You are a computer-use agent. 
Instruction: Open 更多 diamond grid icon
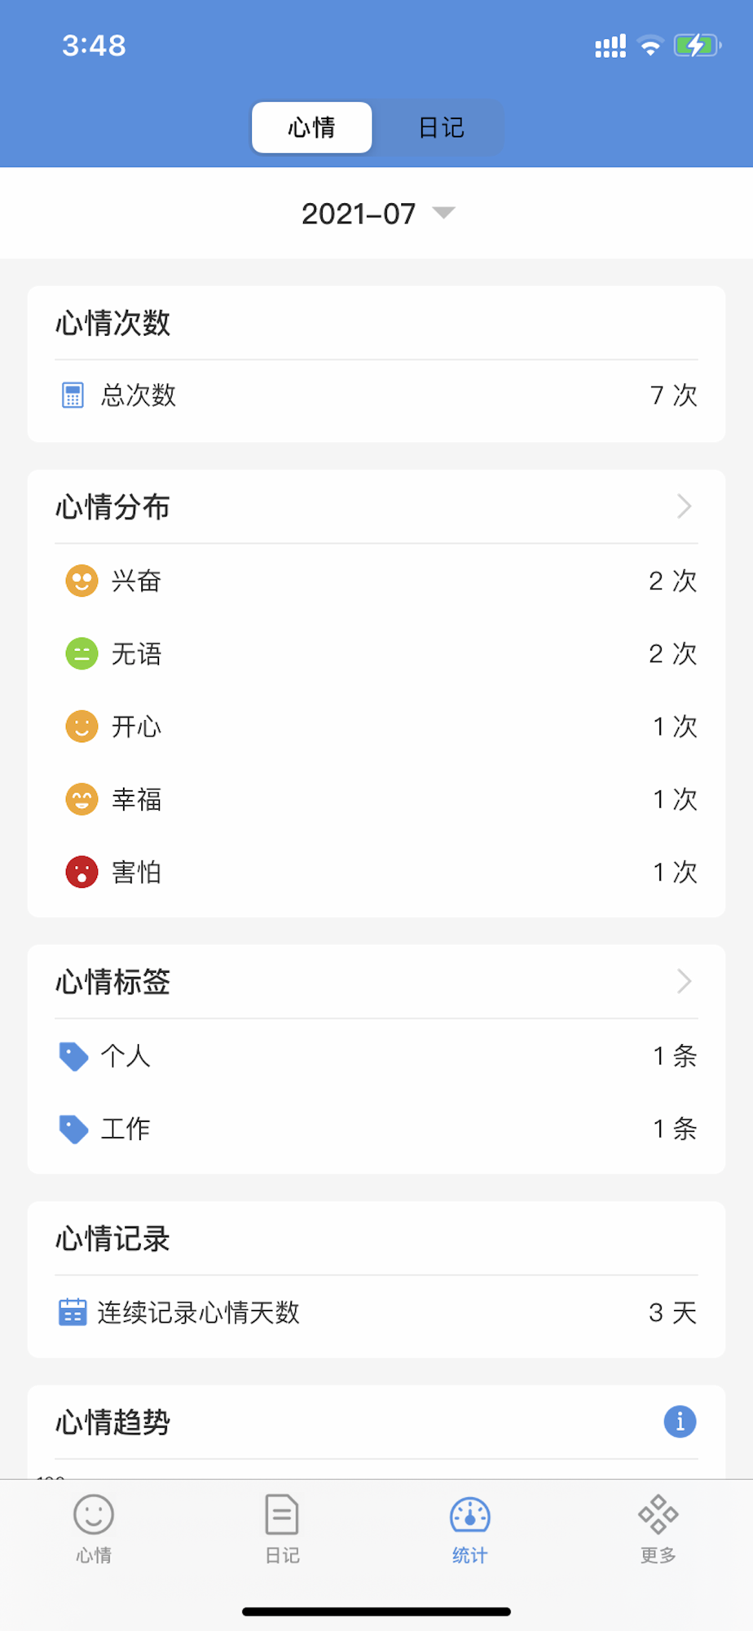(x=658, y=1514)
